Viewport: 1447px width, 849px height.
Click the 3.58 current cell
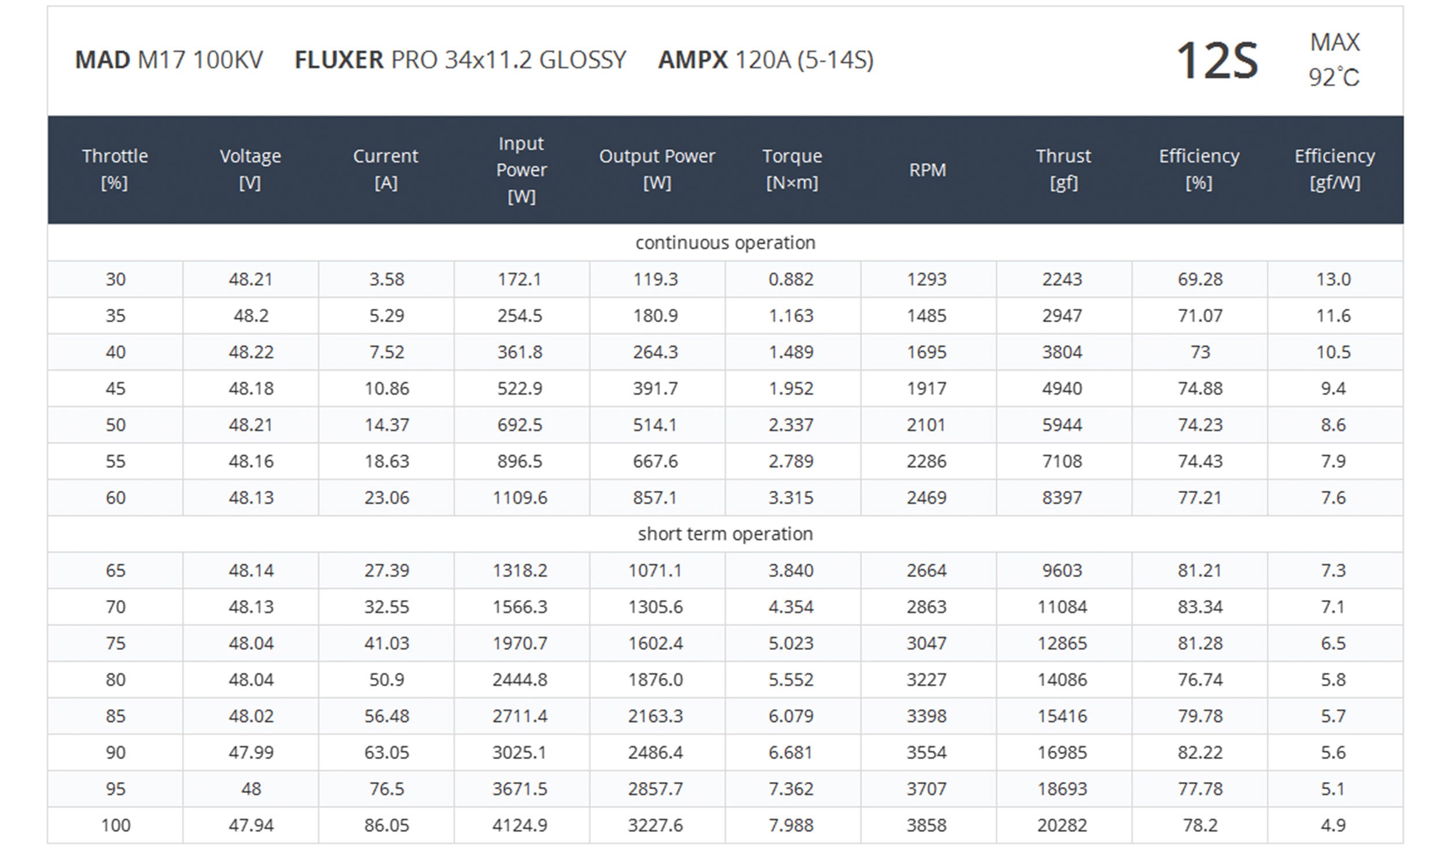tap(386, 279)
